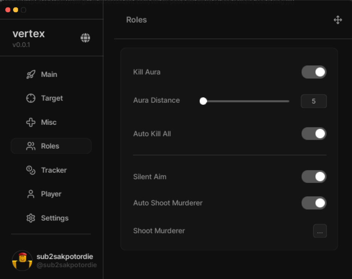The height and width of the screenshot is (279, 352).
Task: Open the Main tab label
Action: click(x=49, y=75)
